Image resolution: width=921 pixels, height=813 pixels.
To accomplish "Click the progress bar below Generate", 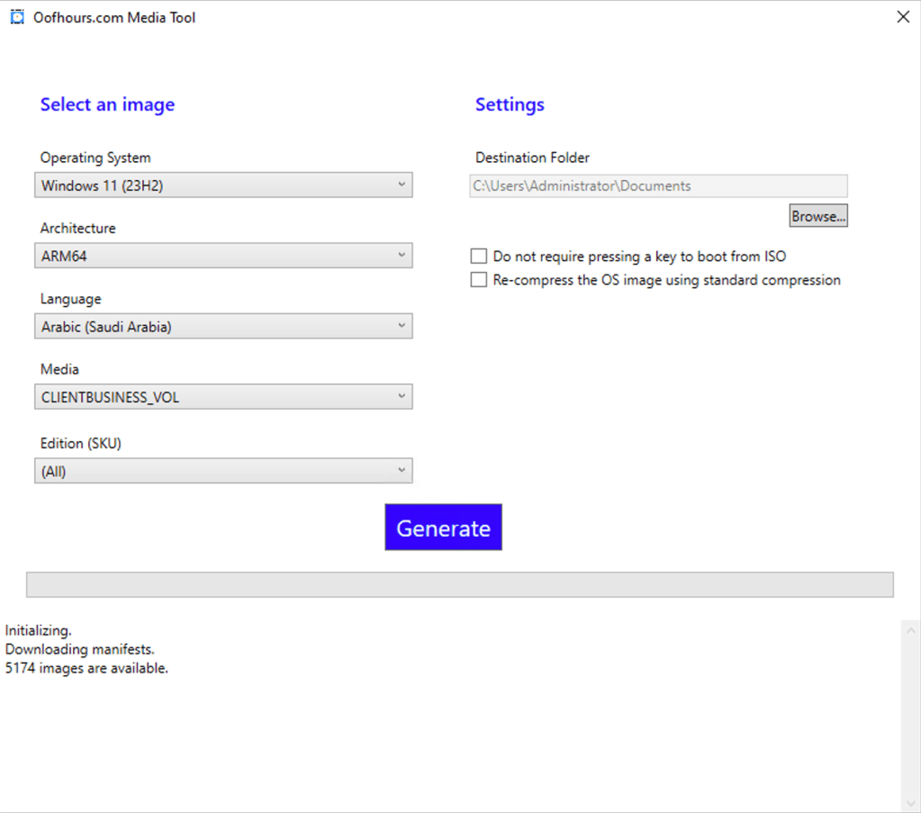I will [460, 584].
